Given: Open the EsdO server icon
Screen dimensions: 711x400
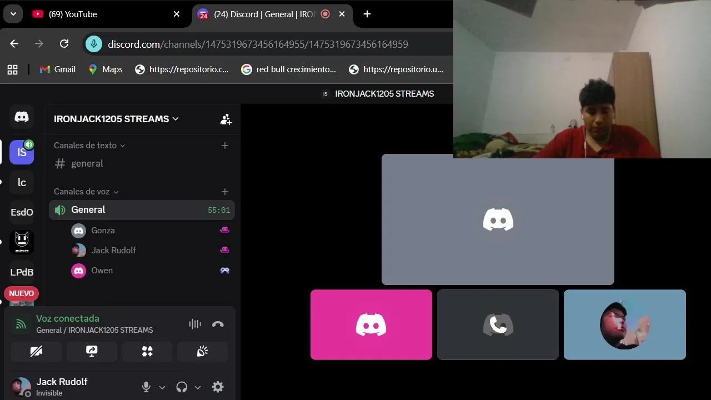Looking at the screenshot, I should pyautogui.click(x=22, y=212).
